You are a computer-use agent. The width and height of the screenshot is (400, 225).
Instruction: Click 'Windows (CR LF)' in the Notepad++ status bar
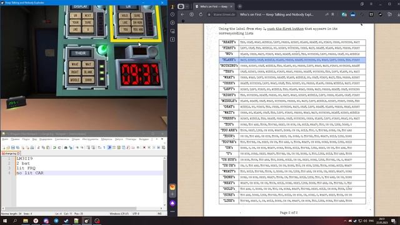tap(119, 214)
